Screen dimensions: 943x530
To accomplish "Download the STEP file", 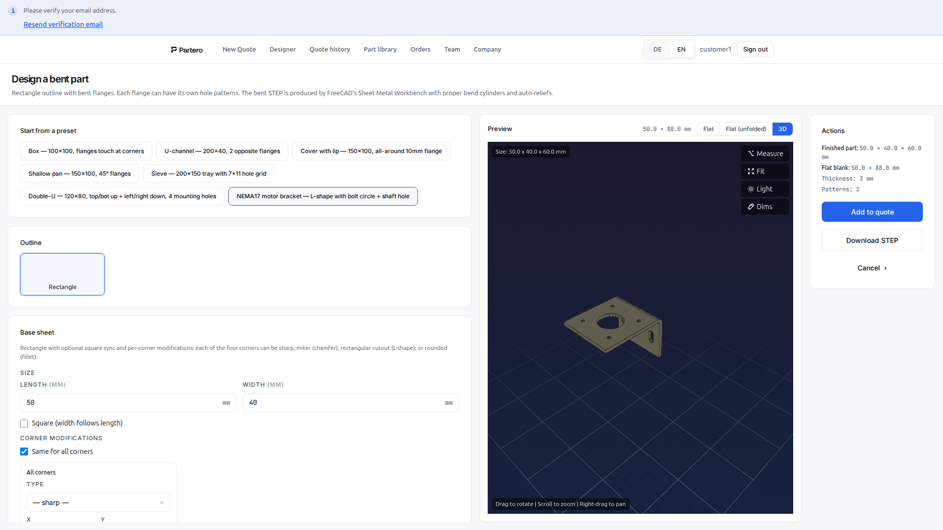I will click(872, 240).
